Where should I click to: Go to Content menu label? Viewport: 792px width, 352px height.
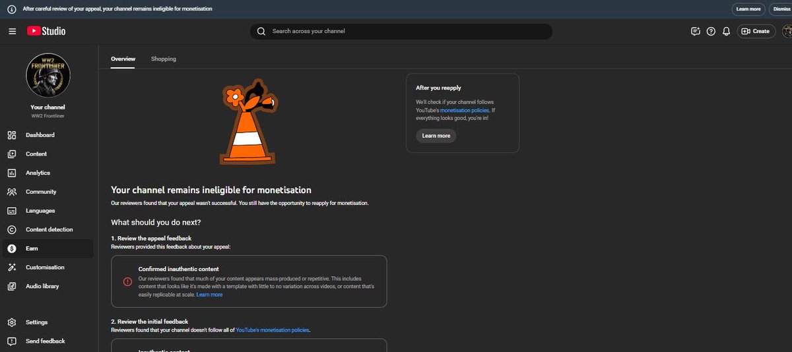(x=36, y=154)
